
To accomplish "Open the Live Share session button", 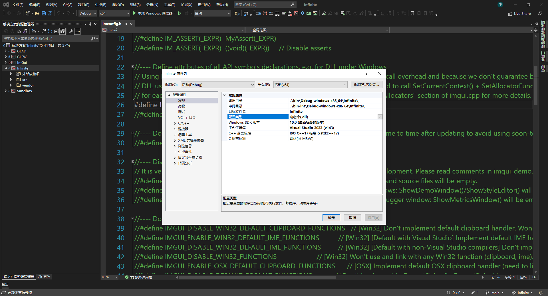I will tap(519, 13).
